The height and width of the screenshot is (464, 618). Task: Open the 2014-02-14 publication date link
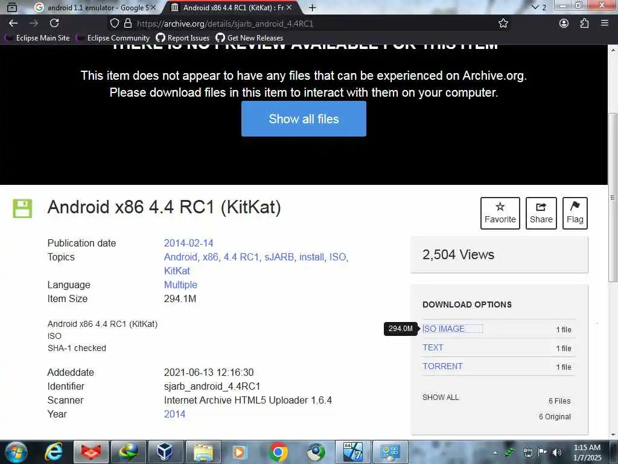point(188,243)
